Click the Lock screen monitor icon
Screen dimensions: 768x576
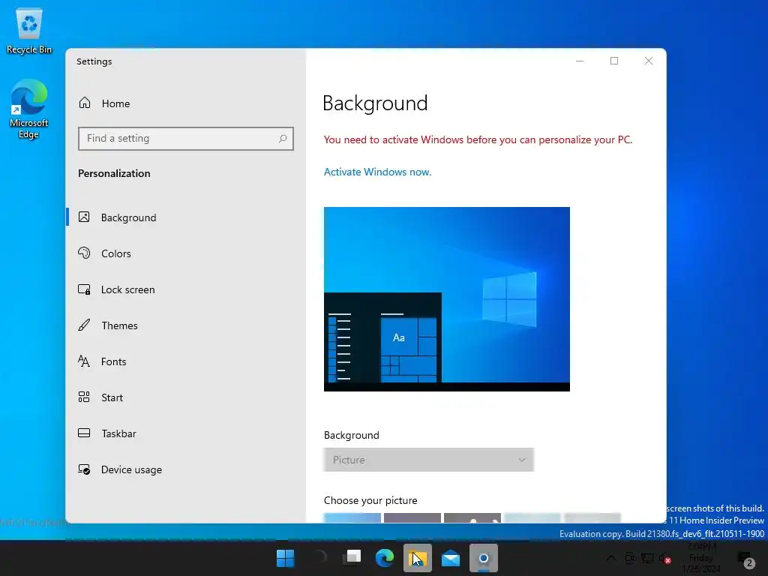point(84,289)
